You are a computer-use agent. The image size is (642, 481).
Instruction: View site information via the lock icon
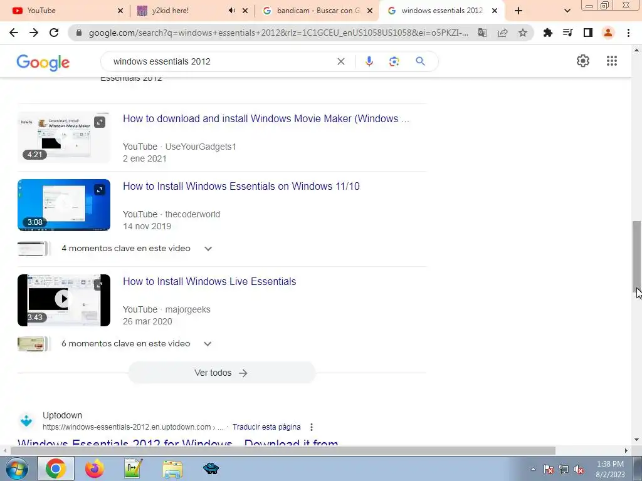click(x=79, y=33)
